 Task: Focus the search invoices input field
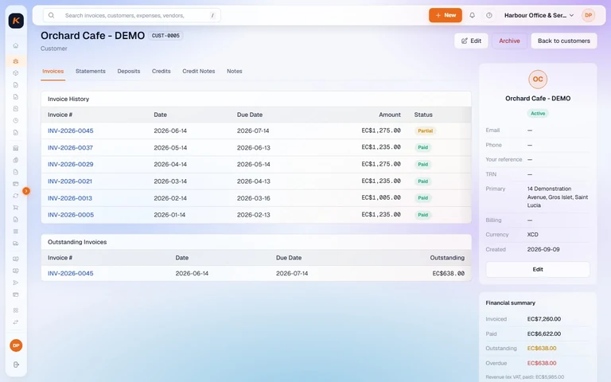pyautogui.click(x=132, y=15)
